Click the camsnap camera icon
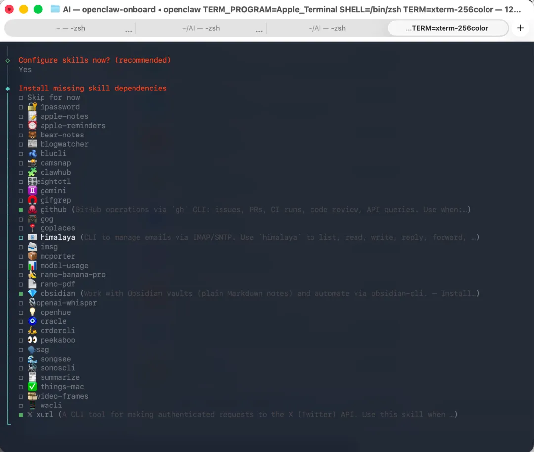 [x=32, y=163]
